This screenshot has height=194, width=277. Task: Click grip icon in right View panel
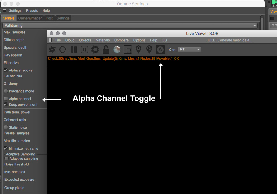(x=273, y=18)
